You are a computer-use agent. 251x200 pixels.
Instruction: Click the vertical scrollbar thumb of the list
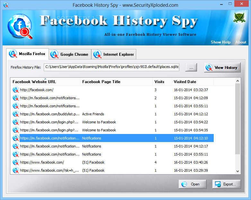[x=238, y=119]
